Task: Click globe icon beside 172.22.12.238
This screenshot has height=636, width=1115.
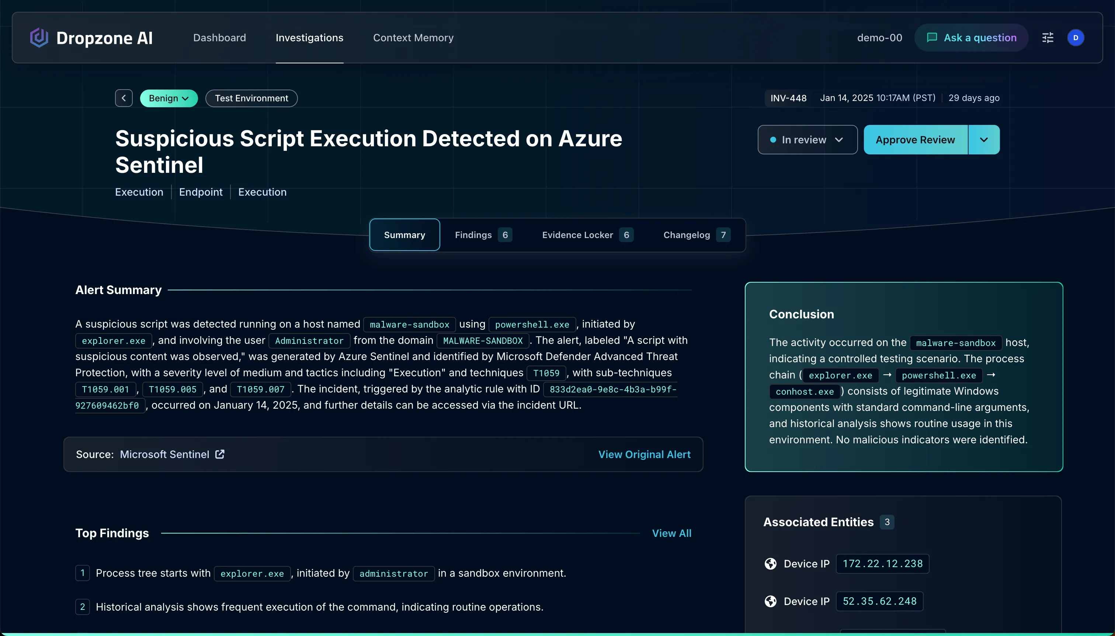Action: coord(770,563)
